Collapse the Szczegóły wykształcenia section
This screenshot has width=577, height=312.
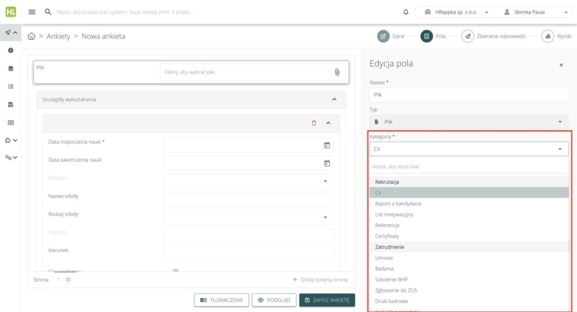(x=334, y=99)
